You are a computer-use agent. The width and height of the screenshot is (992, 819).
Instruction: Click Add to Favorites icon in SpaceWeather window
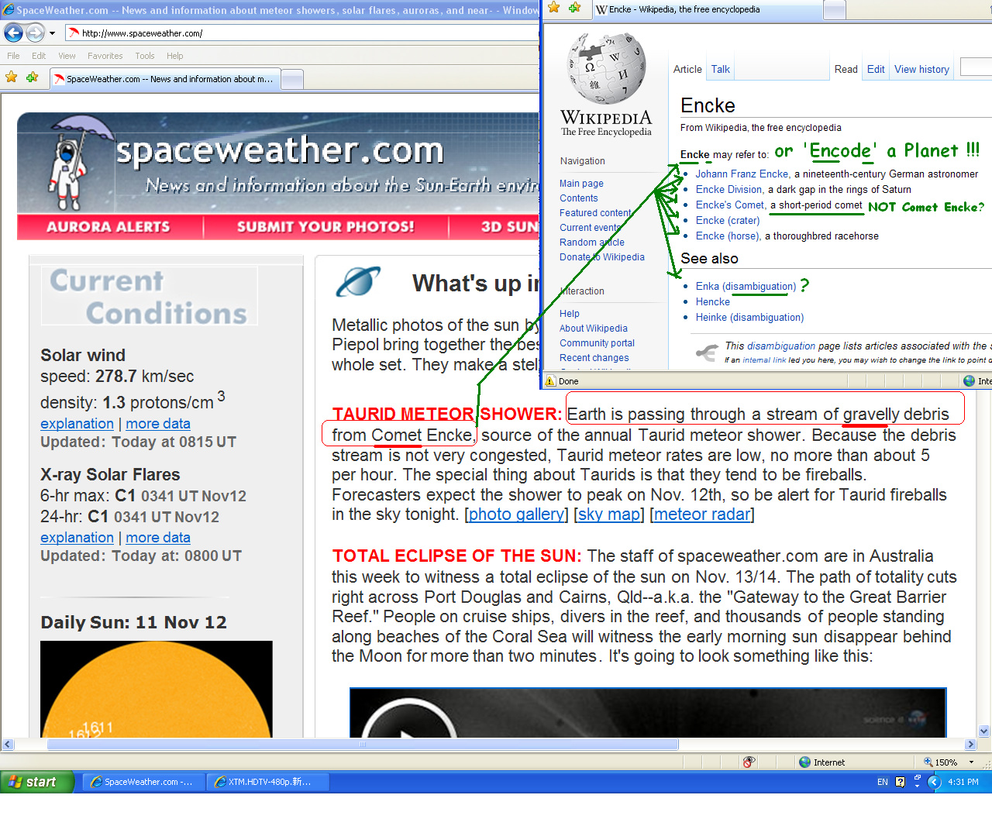click(x=32, y=77)
